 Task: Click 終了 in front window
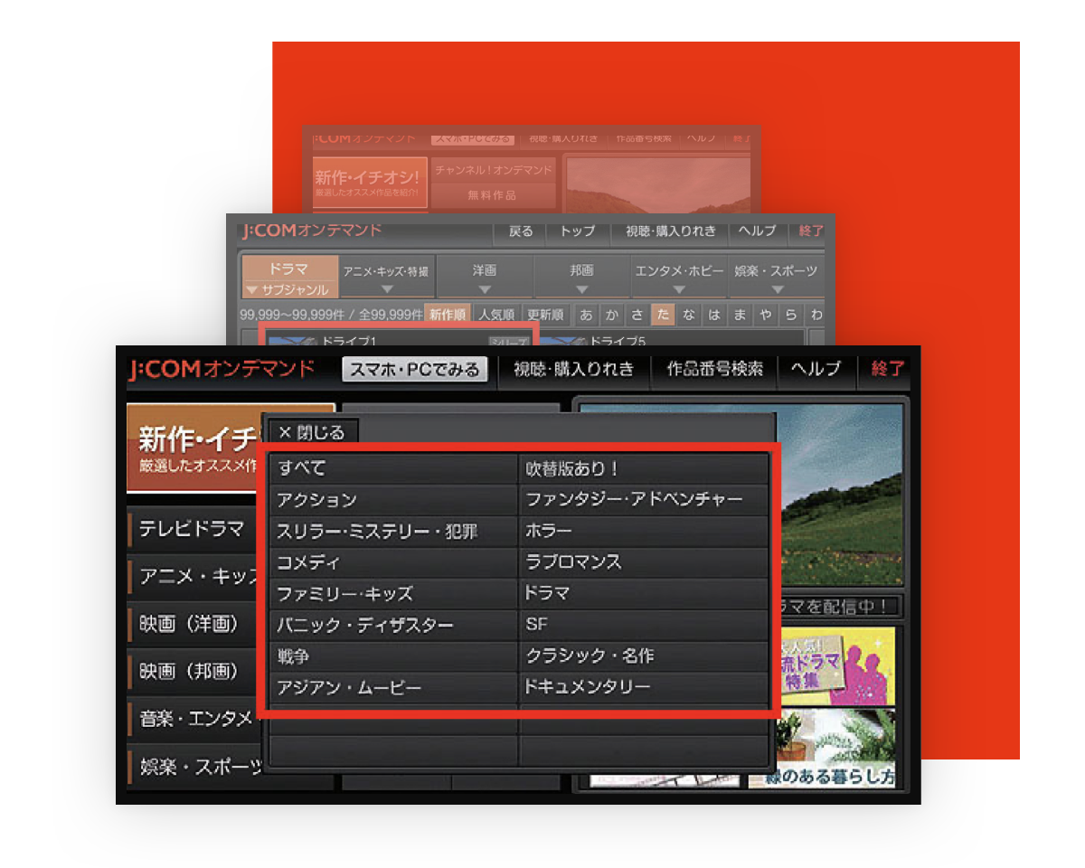pyautogui.click(x=887, y=369)
